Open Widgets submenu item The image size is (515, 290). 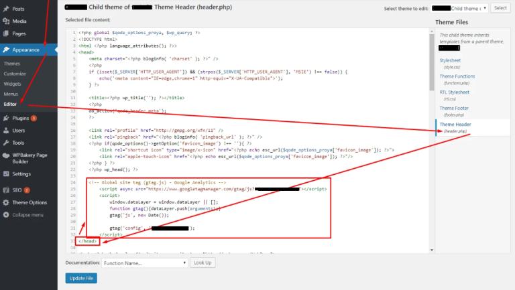click(x=13, y=84)
